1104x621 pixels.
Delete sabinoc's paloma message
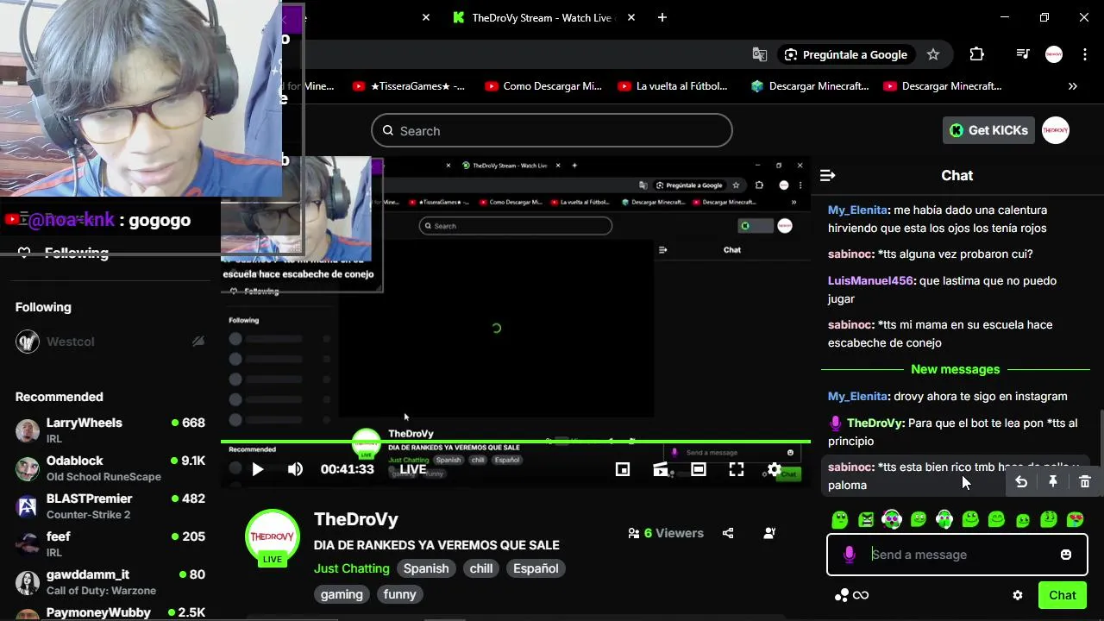pos(1085,482)
